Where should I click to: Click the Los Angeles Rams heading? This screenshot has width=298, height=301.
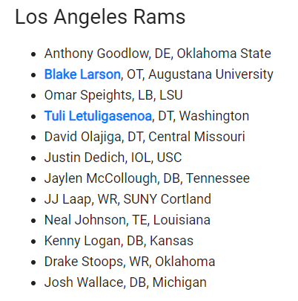[100, 17]
